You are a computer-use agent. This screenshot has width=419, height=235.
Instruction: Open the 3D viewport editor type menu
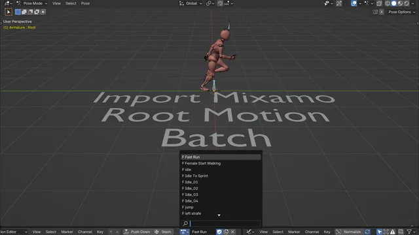click(9, 3)
